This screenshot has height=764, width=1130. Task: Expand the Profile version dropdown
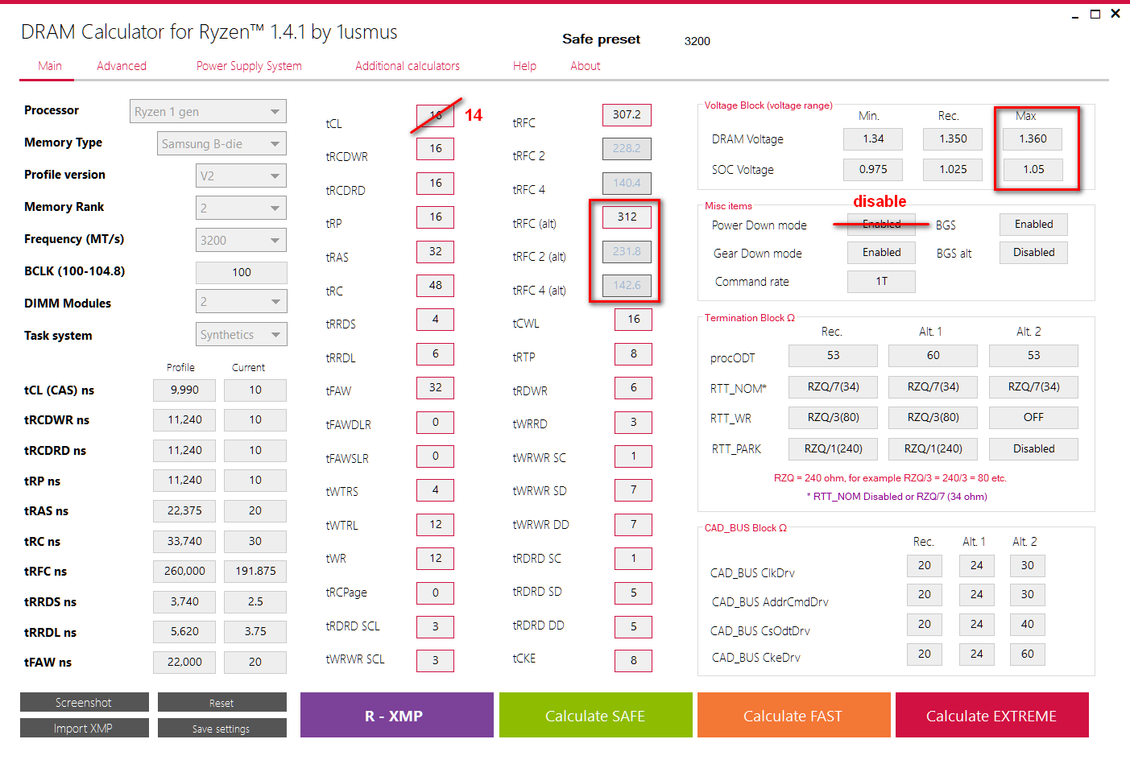tap(242, 176)
